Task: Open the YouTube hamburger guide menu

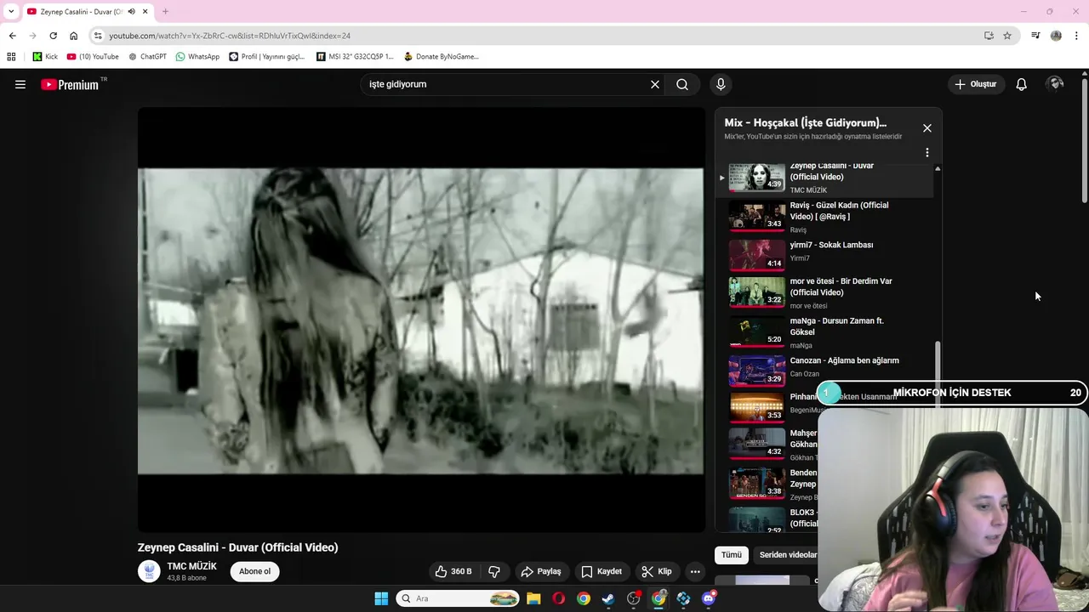Action: coord(20,84)
